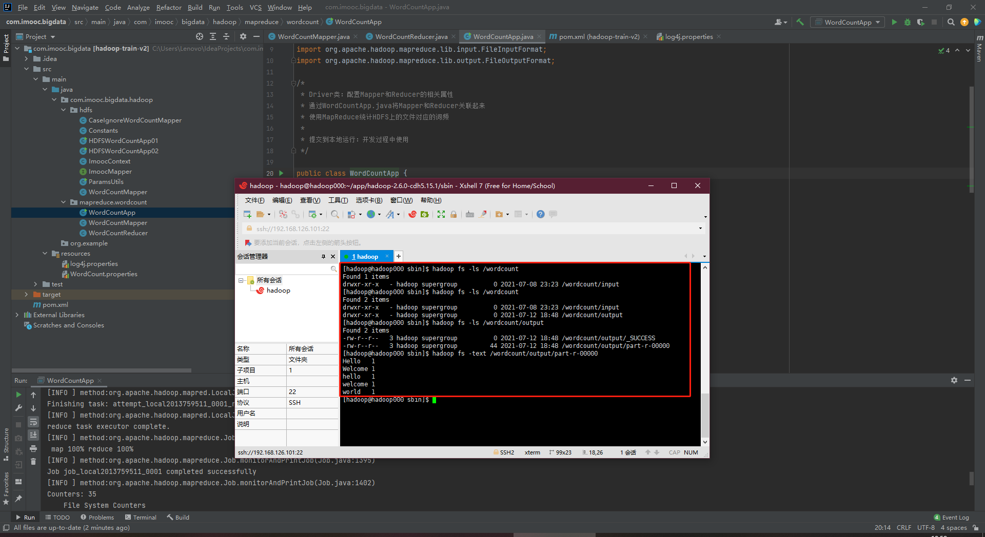The image size is (985, 537).
Task: Open the Navigate menu in IntelliJ
Action: pyautogui.click(x=85, y=7)
